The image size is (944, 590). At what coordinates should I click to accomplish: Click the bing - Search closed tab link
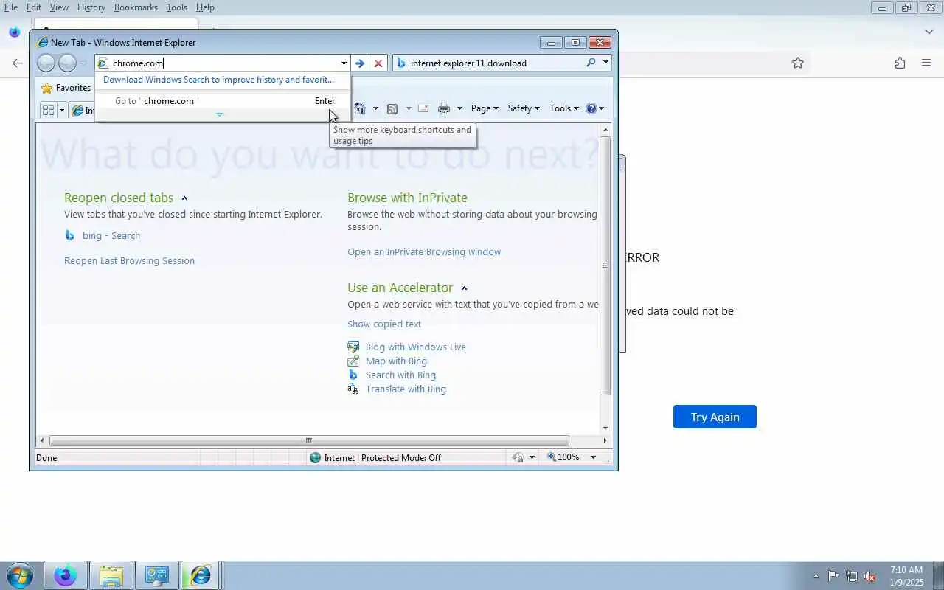(x=111, y=236)
